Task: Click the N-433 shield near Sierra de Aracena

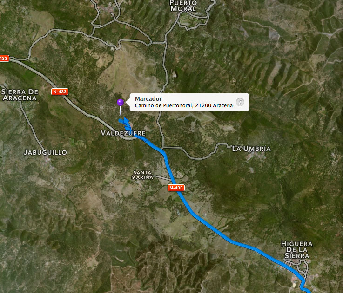Action: 60,91
